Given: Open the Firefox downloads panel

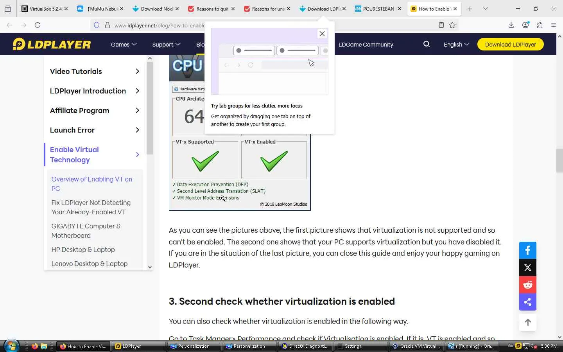Looking at the screenshot, I should pos(511,25).
